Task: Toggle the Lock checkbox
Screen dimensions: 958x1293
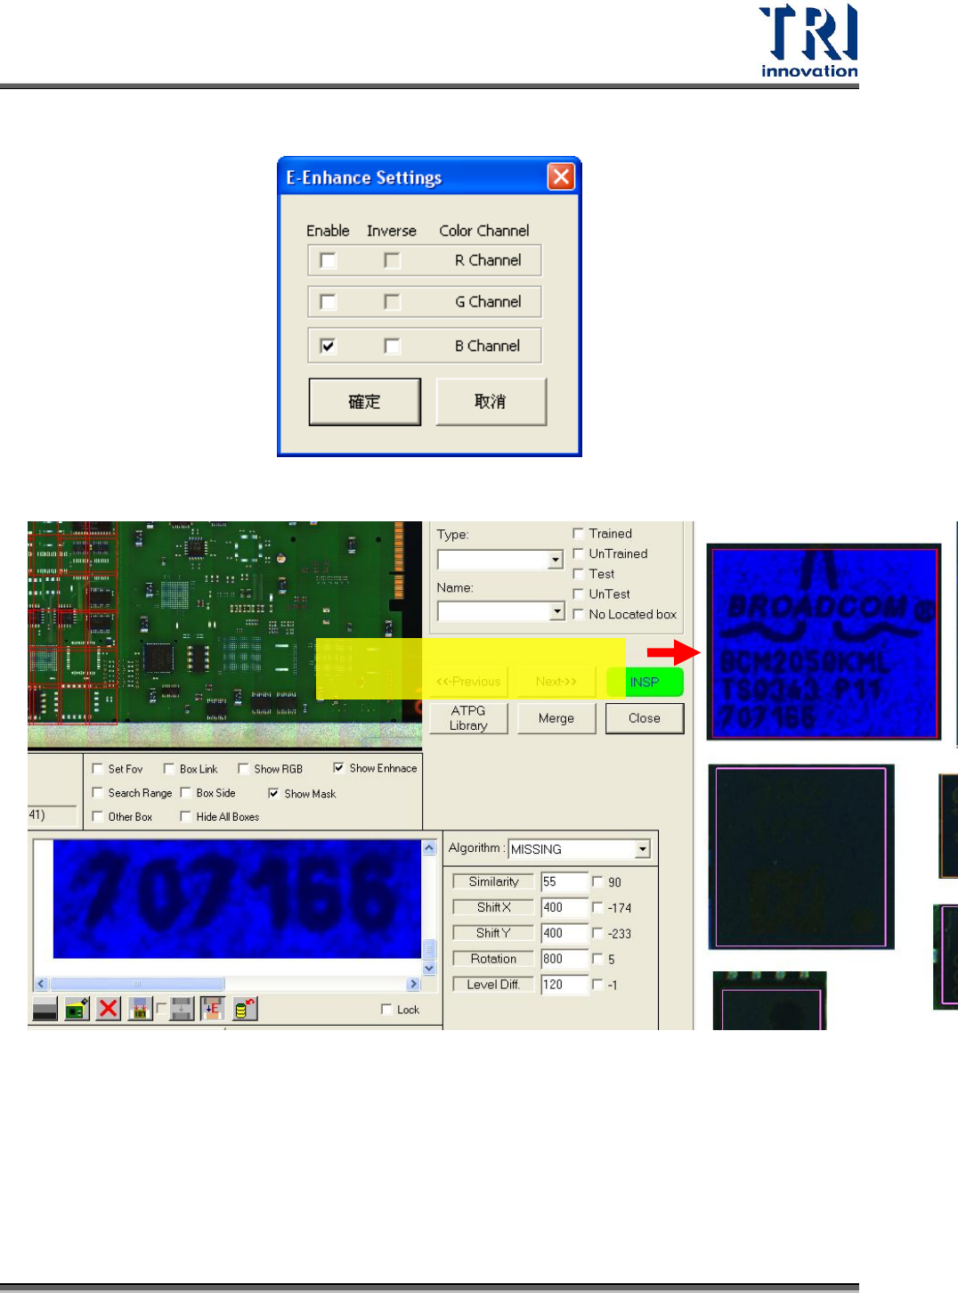Action: coord(386,1009)
